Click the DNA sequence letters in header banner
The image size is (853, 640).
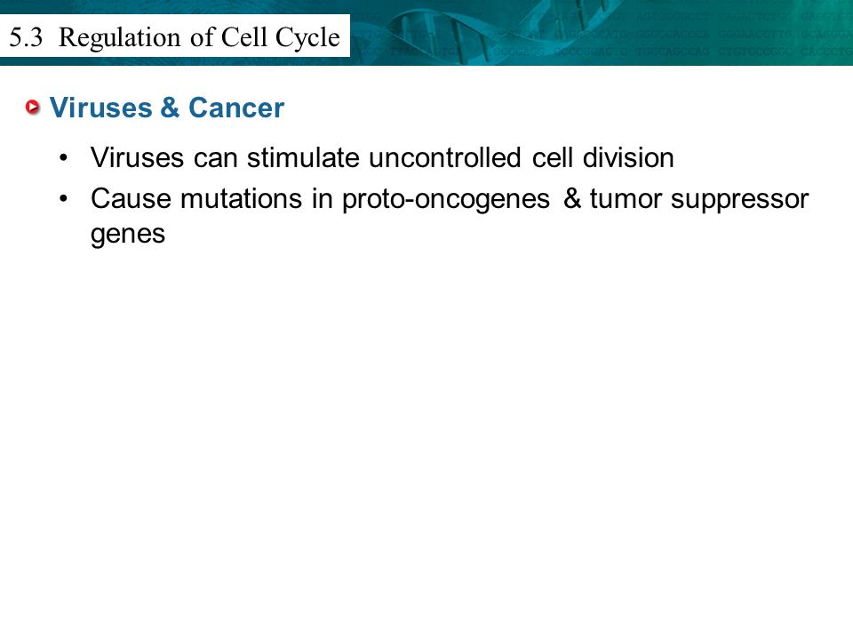click(x=680, y=34)
